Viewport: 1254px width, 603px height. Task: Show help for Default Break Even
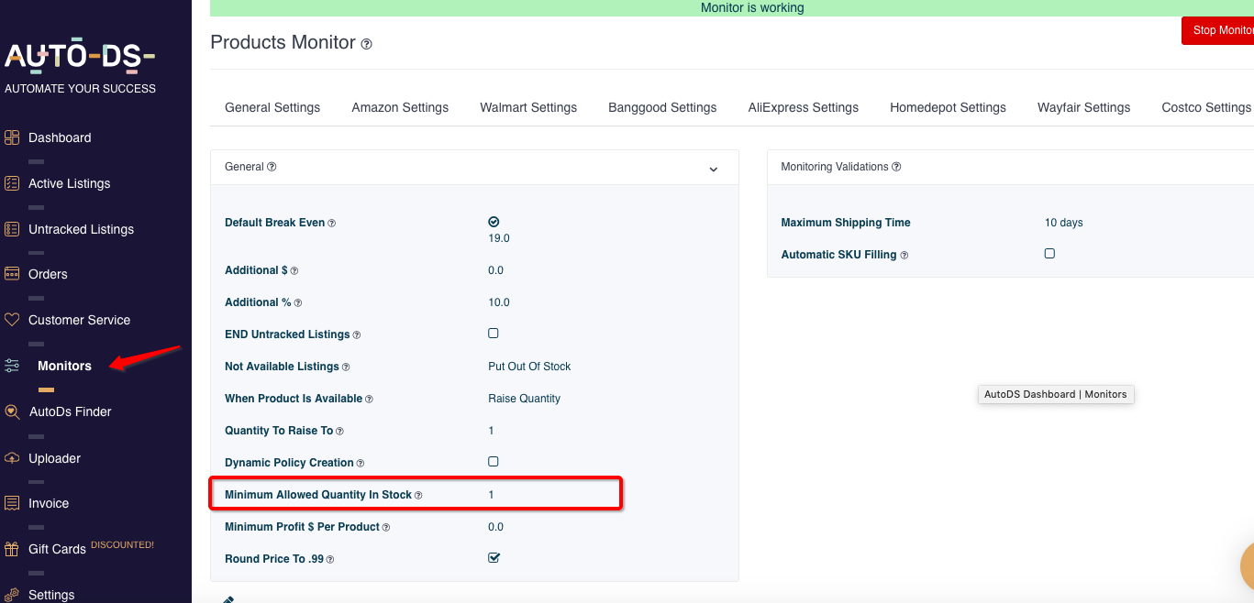[332, 224]
